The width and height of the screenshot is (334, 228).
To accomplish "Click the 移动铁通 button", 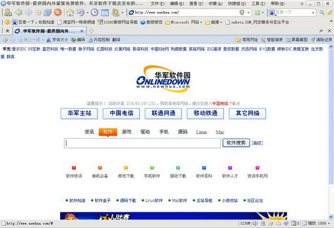I will point(205,113).
